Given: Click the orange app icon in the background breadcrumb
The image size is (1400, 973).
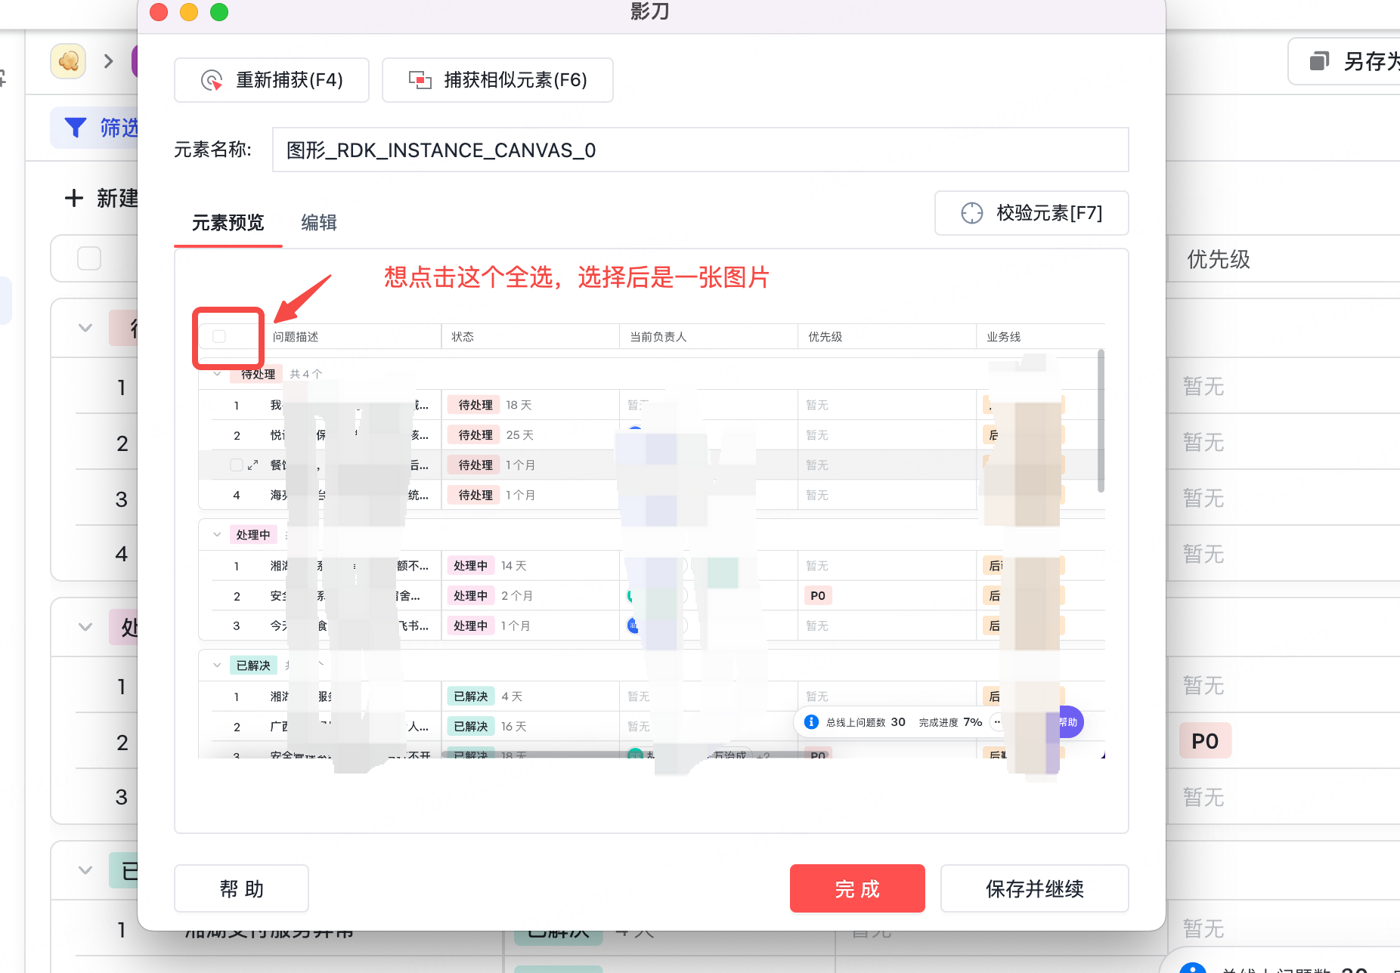Looking at the screenshot, I should coord(68,61).
